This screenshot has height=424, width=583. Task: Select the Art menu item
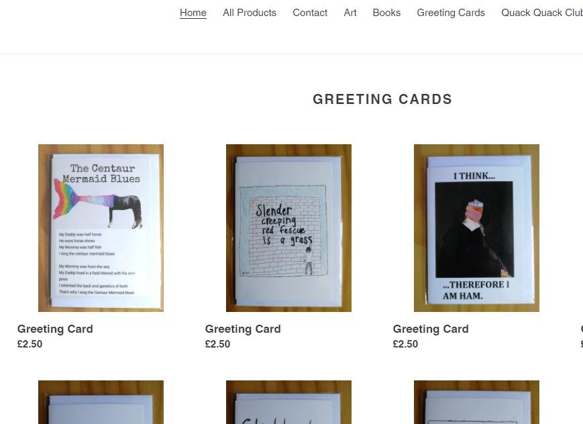[350, 13]
